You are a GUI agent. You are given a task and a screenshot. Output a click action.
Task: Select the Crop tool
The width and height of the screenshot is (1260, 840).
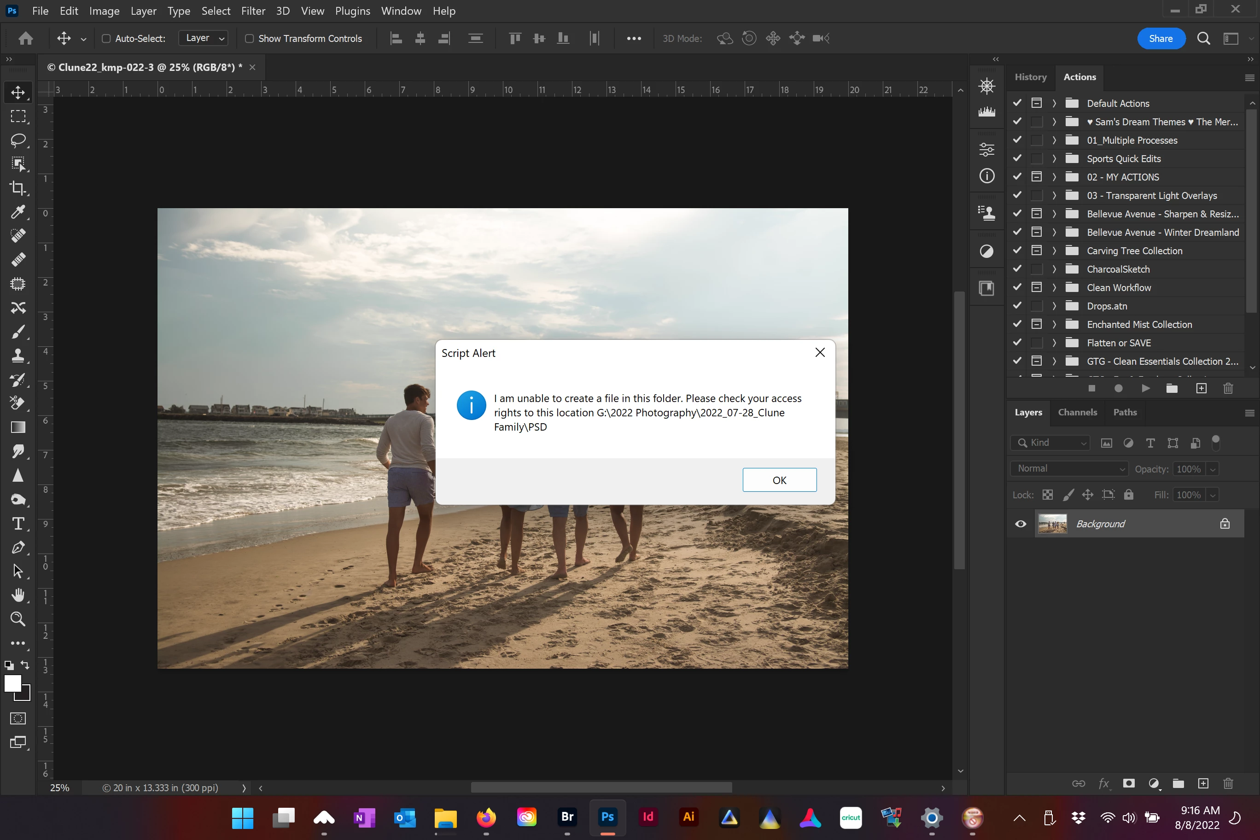pyautogui.click(x=17, y=187)
